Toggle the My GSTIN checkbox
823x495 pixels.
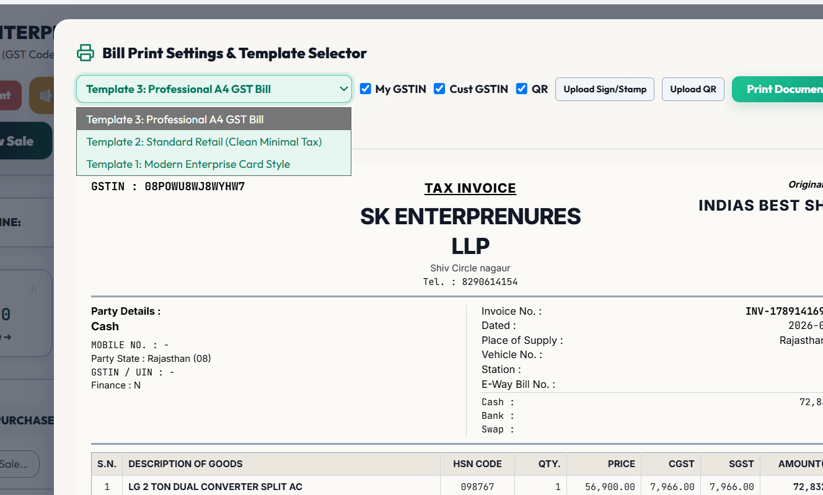point(366,89)
